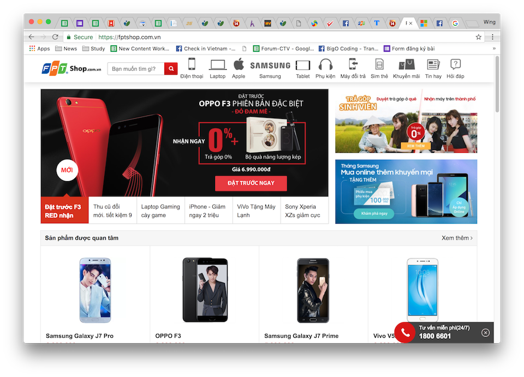
Task: Open the BigO Coding bookmark
Action: pyautogui.click(x=349, y=49)
